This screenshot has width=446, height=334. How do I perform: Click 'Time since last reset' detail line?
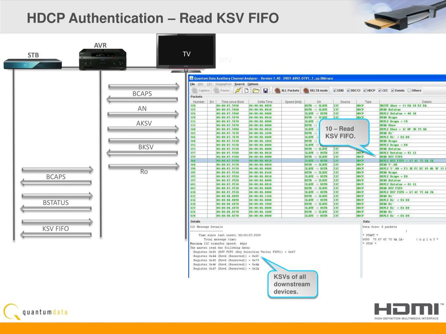pos(229,235)
